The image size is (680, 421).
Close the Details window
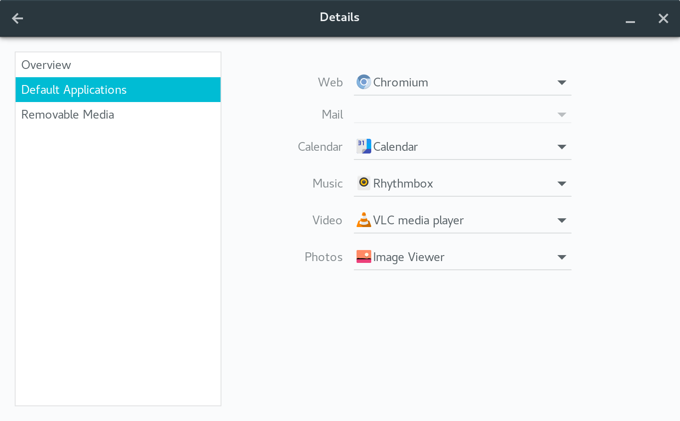[663, 18]
